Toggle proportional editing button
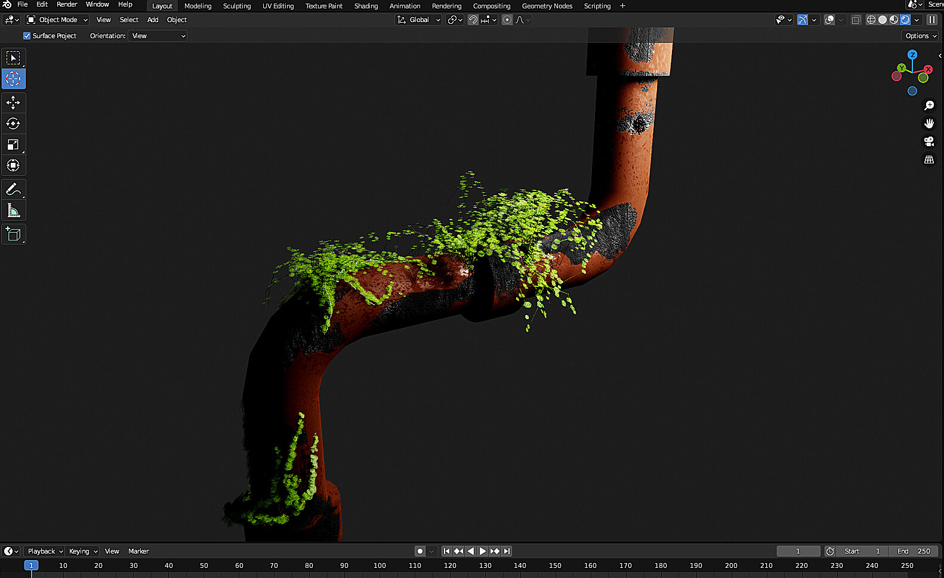Image resolution: width=944 pixels, height=578 pixels. coord(507,20)
